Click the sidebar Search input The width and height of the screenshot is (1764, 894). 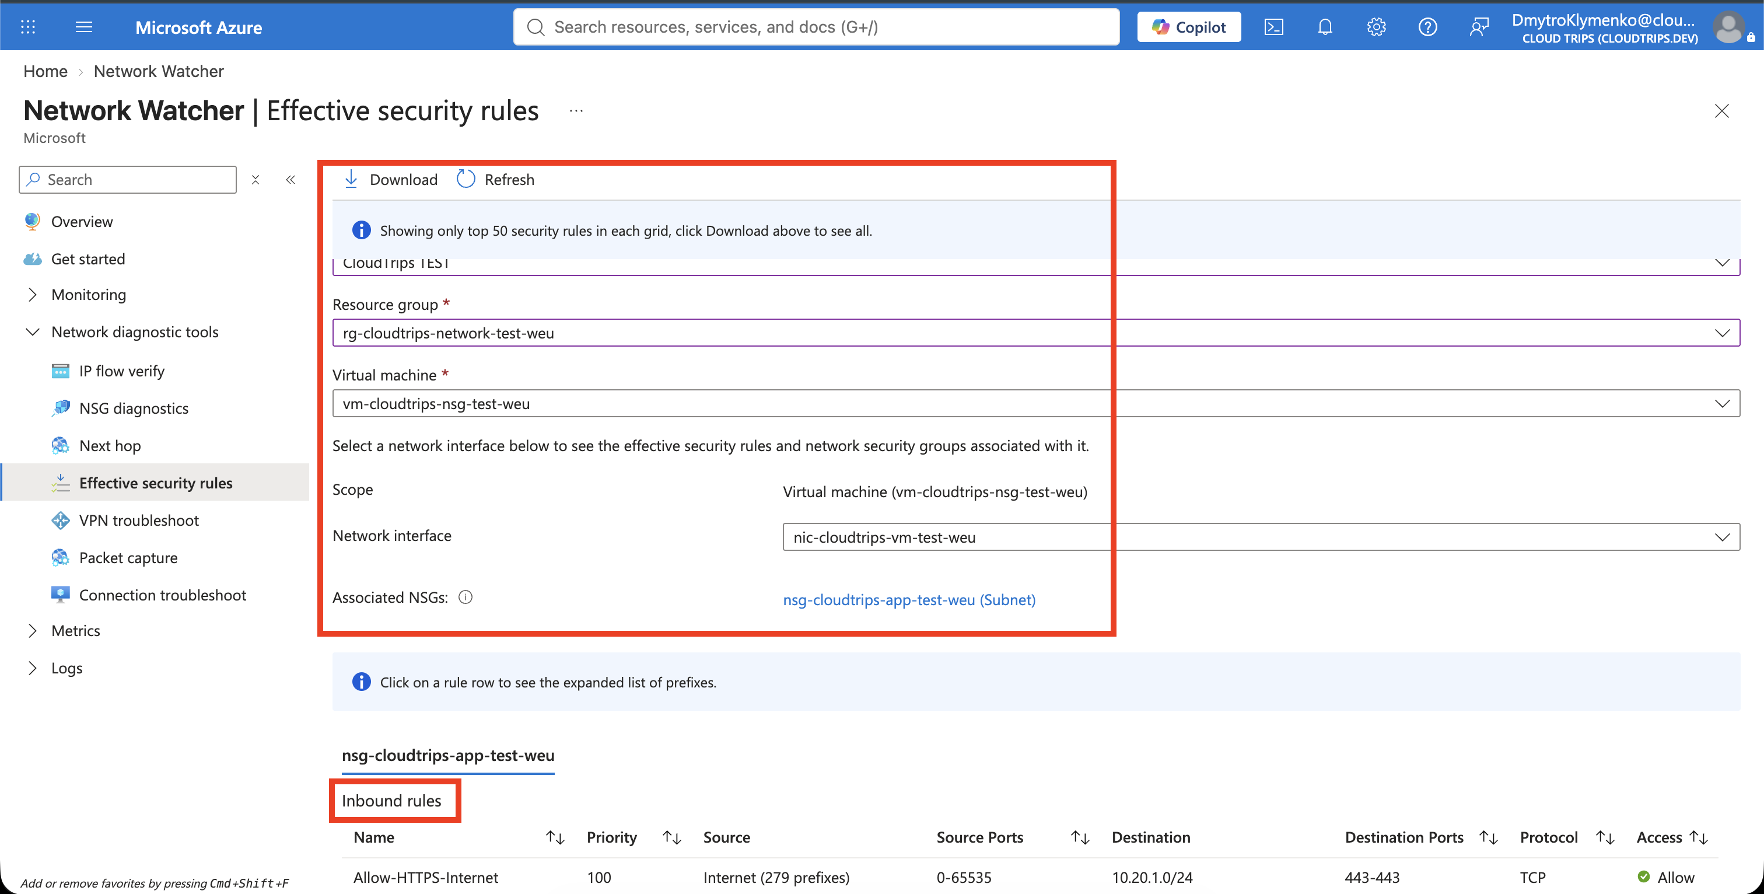point(128,180)
